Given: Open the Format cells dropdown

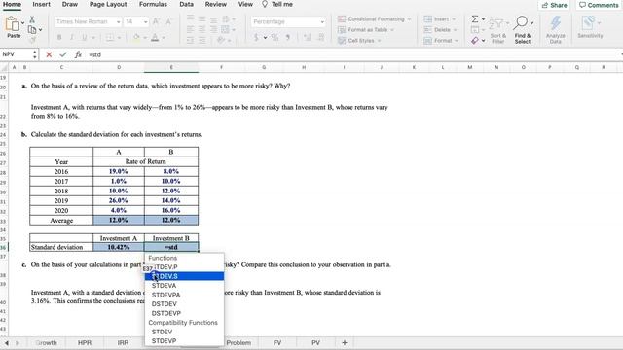Looking at the screenshot, I should [x=441, y=41].
